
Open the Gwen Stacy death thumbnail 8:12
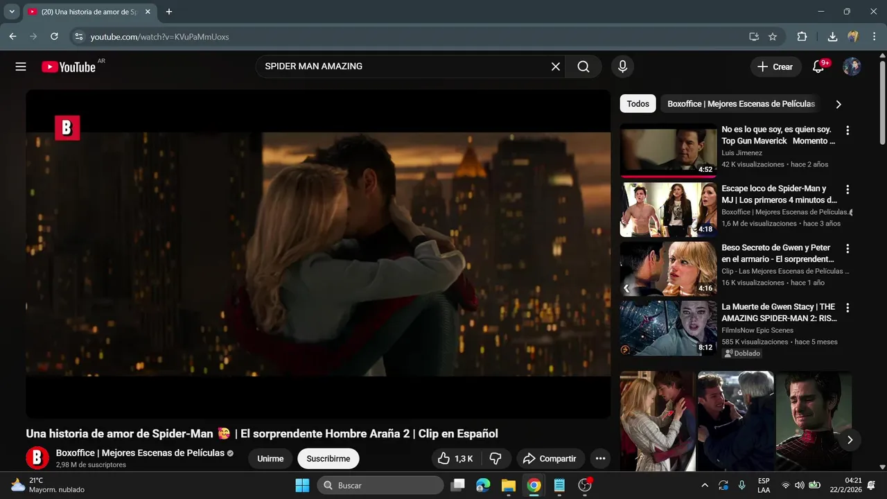click(x=668, y=328)
